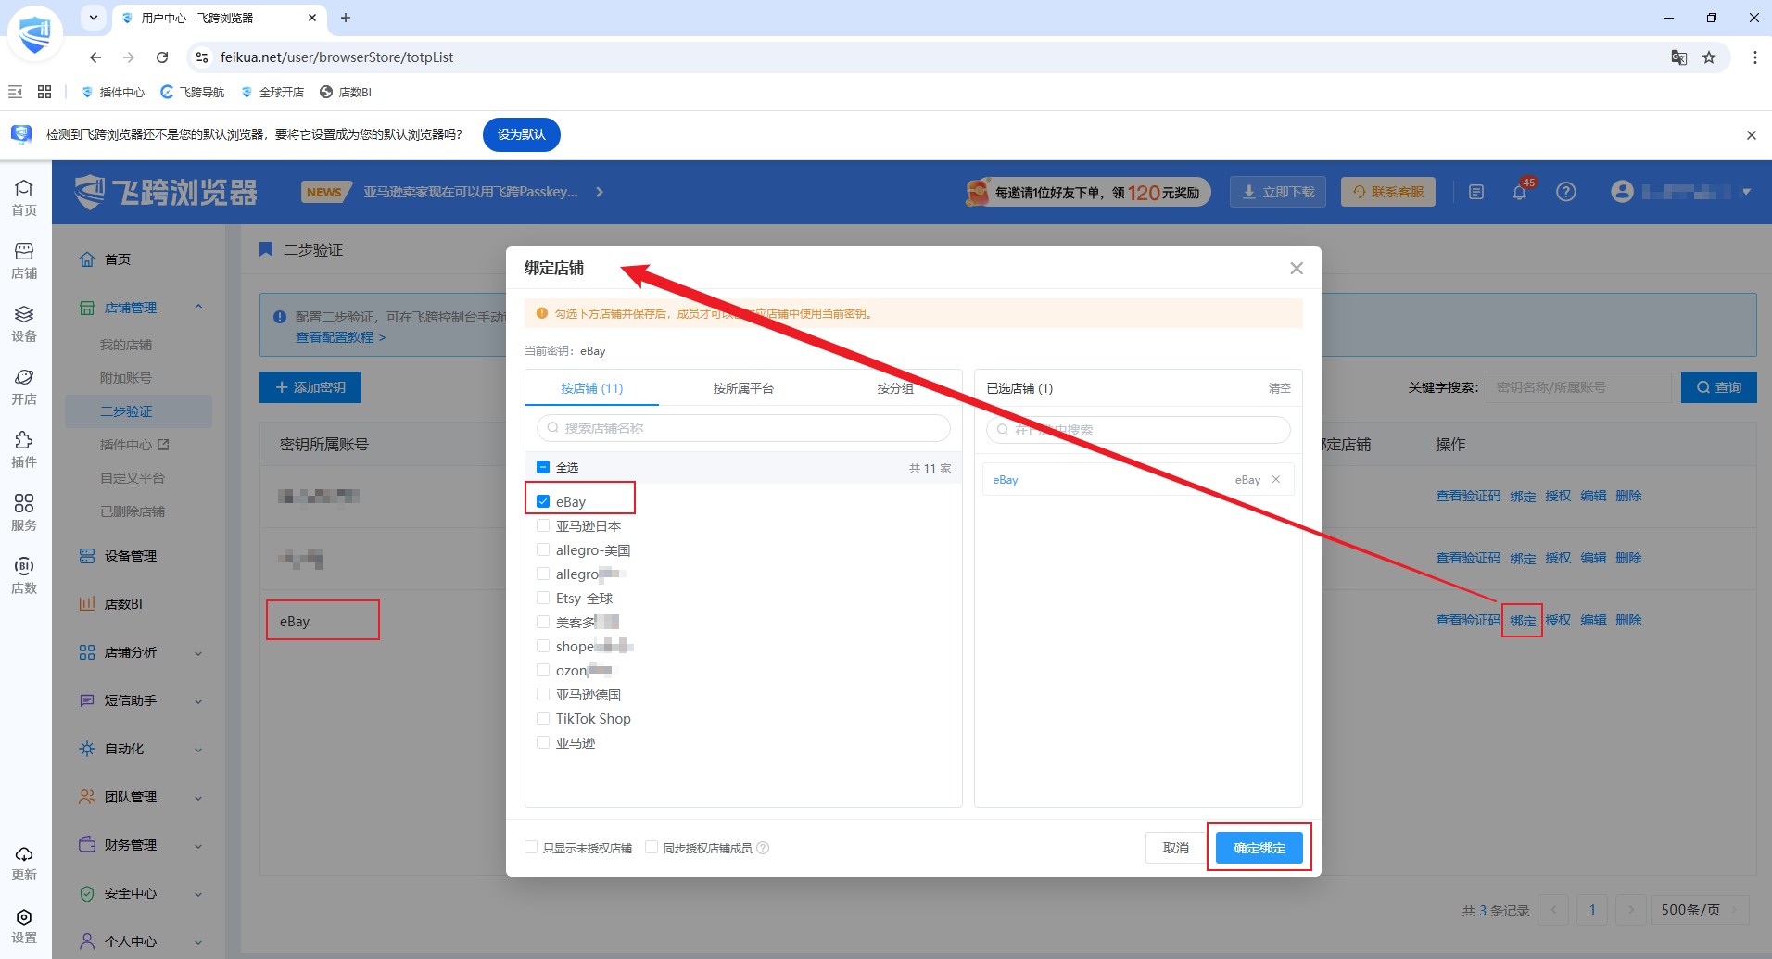Open the apps grid icon in bookmarks bar
Image resolution: width=1772 pixels, height=959 pixels.
[44, 92]
